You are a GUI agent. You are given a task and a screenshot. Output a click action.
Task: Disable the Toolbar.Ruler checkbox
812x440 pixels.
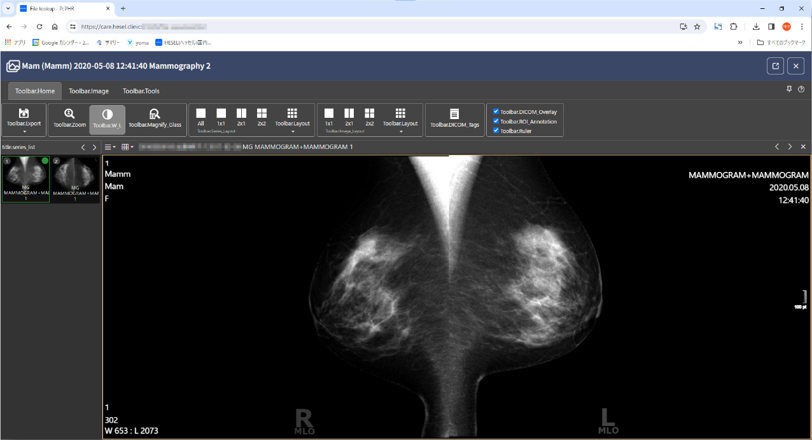[496, 131]
